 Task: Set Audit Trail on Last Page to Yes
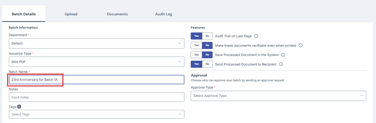pyautogui.click(x=196, y=36)
